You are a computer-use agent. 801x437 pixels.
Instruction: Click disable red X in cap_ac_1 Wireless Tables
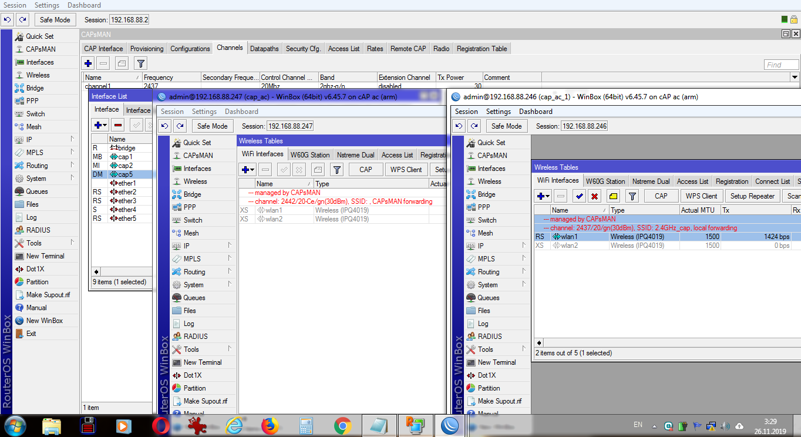pyautogui.click(x=594, y=196)
